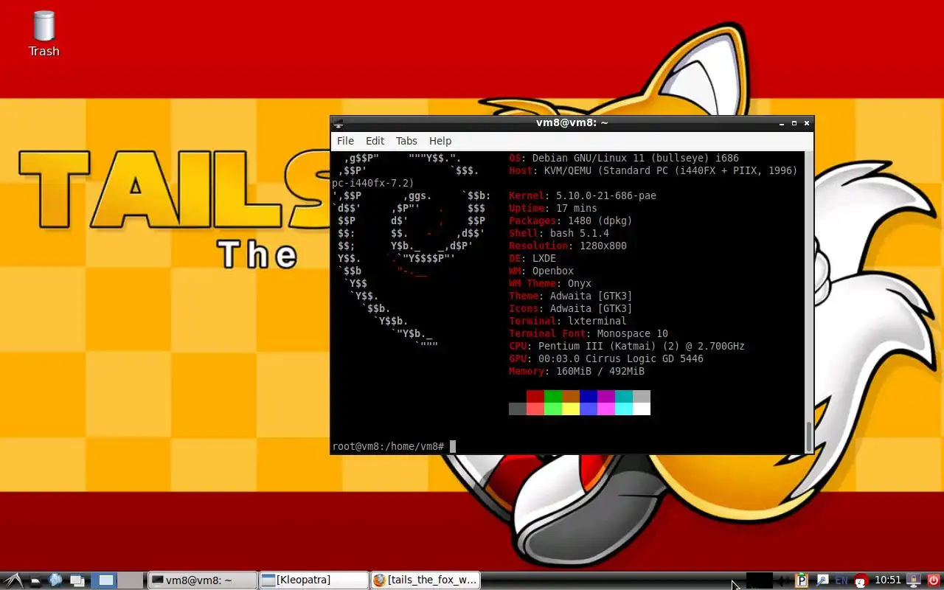Click the Terminal value 'lxterminal'
The width and height of the screenshot is (944, 590).
click(597, 321)
